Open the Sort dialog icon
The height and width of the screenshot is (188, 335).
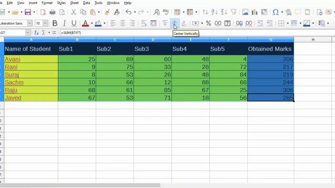[205, 12]
